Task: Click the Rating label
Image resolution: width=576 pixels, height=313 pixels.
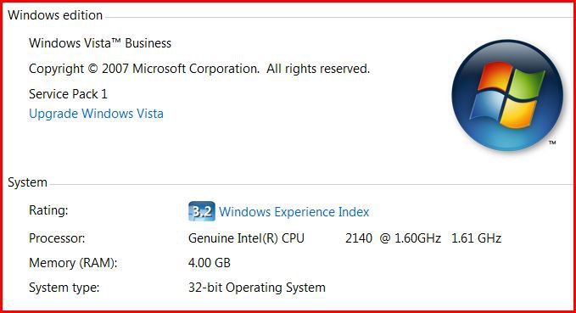Action: tap(48, 210)
